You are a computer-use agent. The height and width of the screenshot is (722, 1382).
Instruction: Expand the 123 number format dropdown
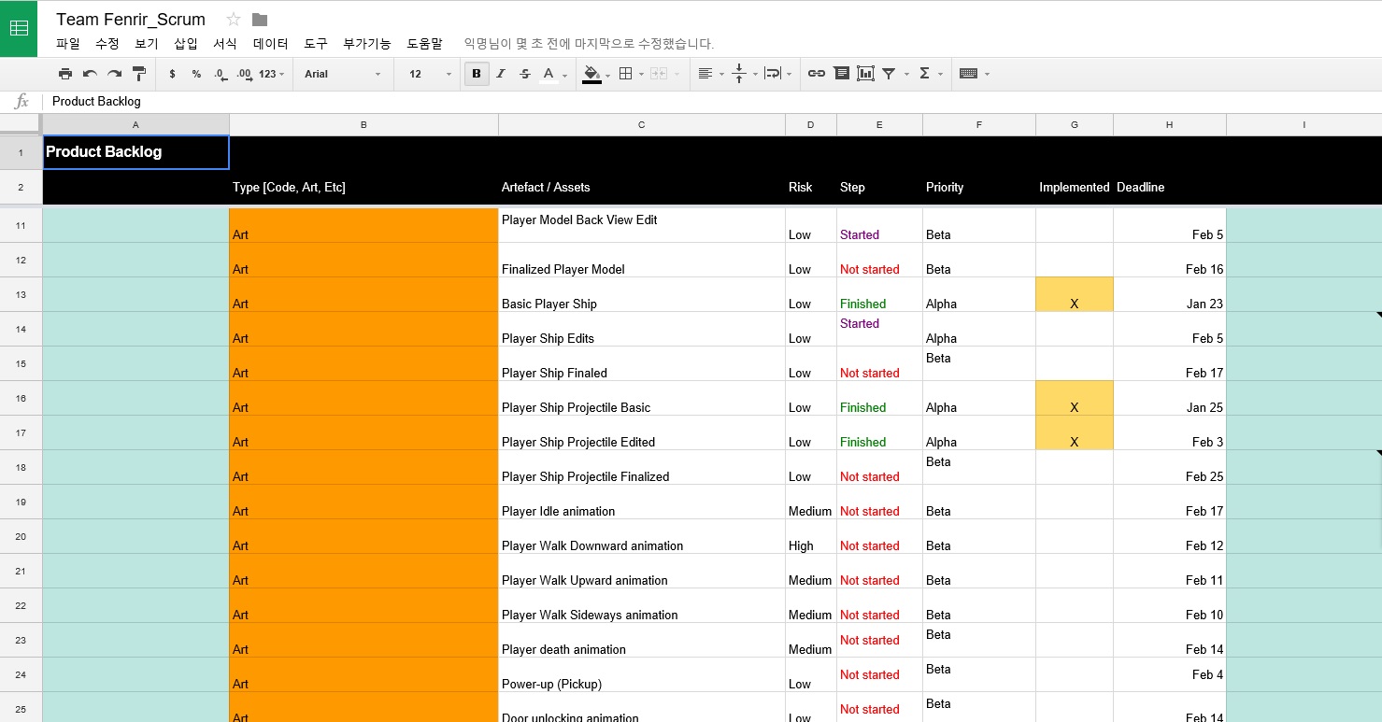point(272,74)
